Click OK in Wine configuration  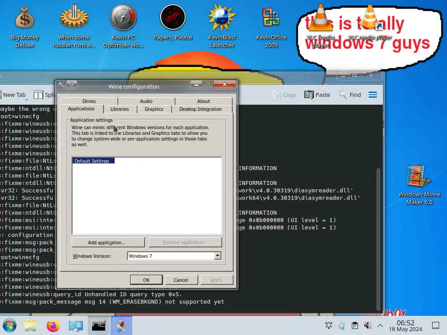pos(146,280)
